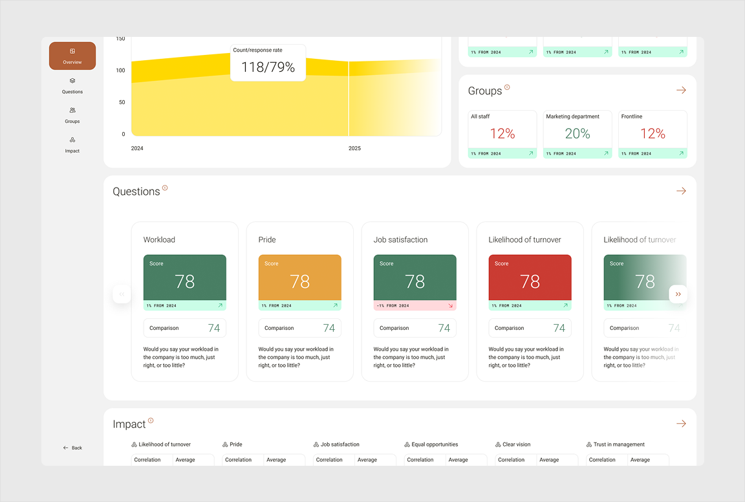Click the Likelihood of turnover impact icon

pos(134,444)
